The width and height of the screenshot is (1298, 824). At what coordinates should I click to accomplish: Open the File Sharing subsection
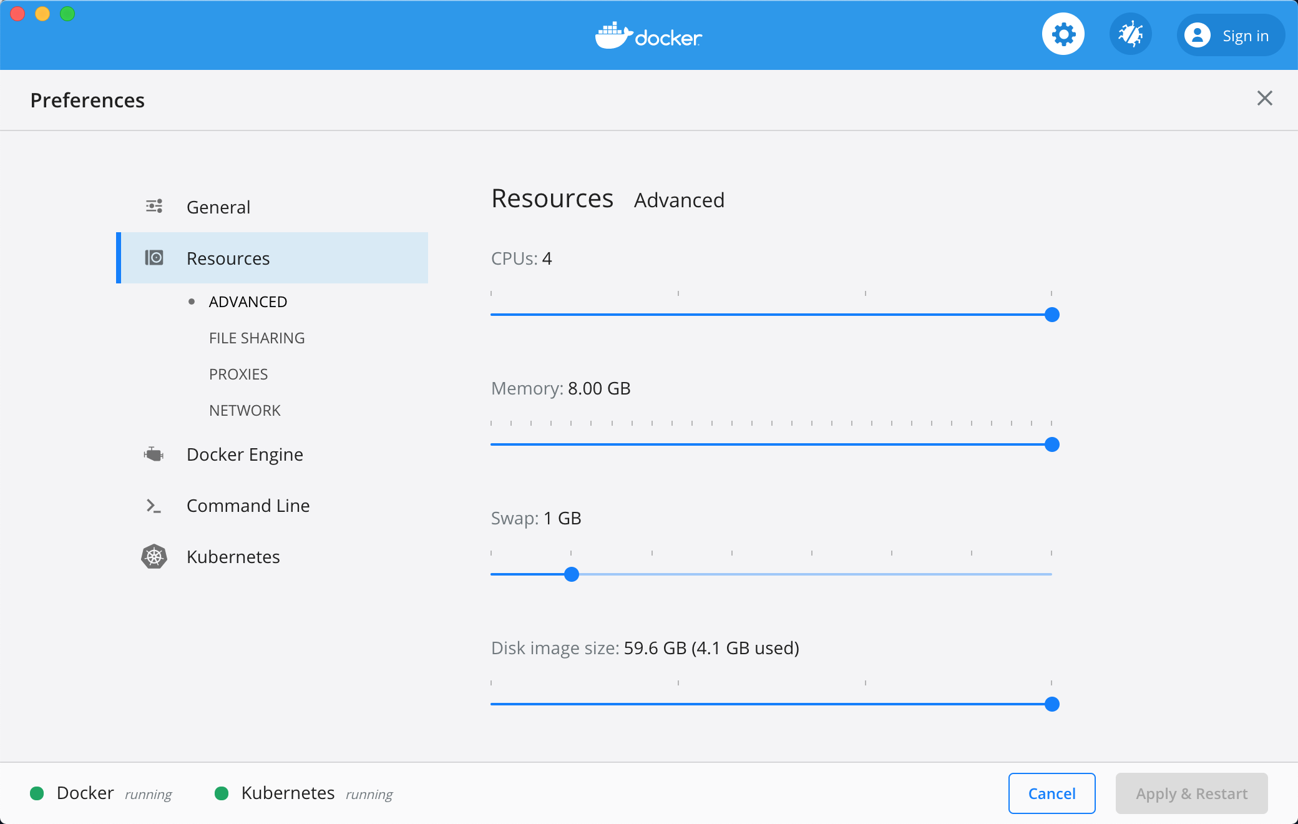coord(256,338)
